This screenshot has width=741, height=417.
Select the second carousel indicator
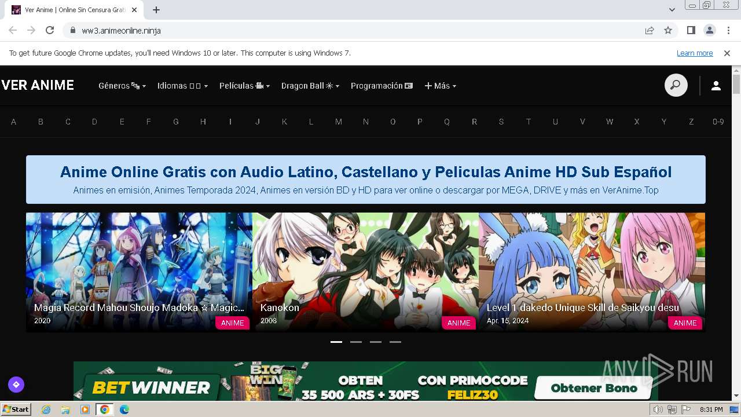coord(356,342)
